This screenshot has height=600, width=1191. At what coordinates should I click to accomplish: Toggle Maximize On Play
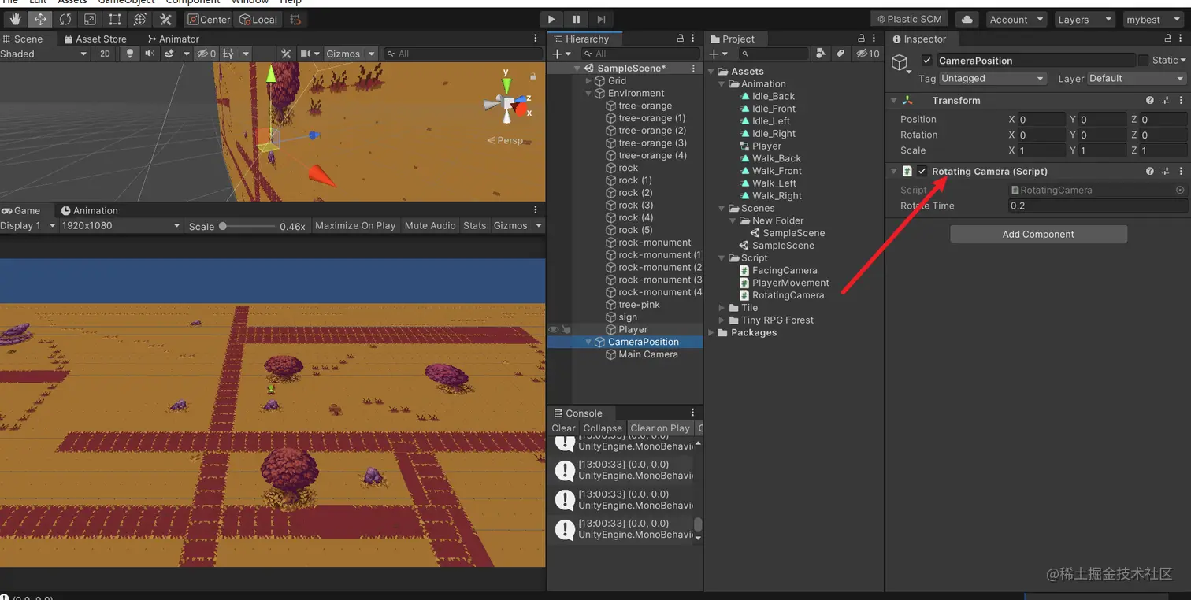click(x=355, y=225)
